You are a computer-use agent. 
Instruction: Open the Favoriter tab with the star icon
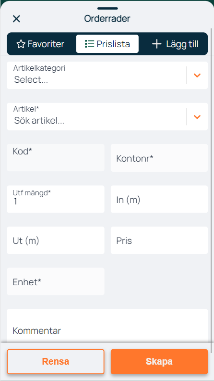point(40,44)
